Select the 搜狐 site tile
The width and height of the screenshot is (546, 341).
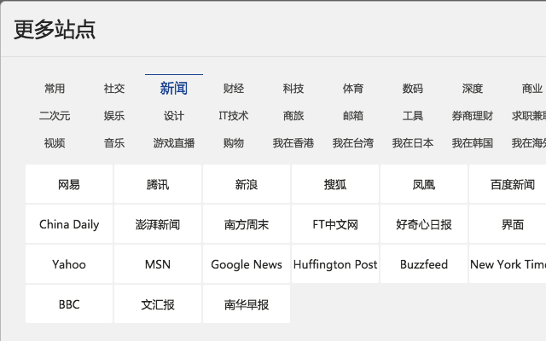335,184
